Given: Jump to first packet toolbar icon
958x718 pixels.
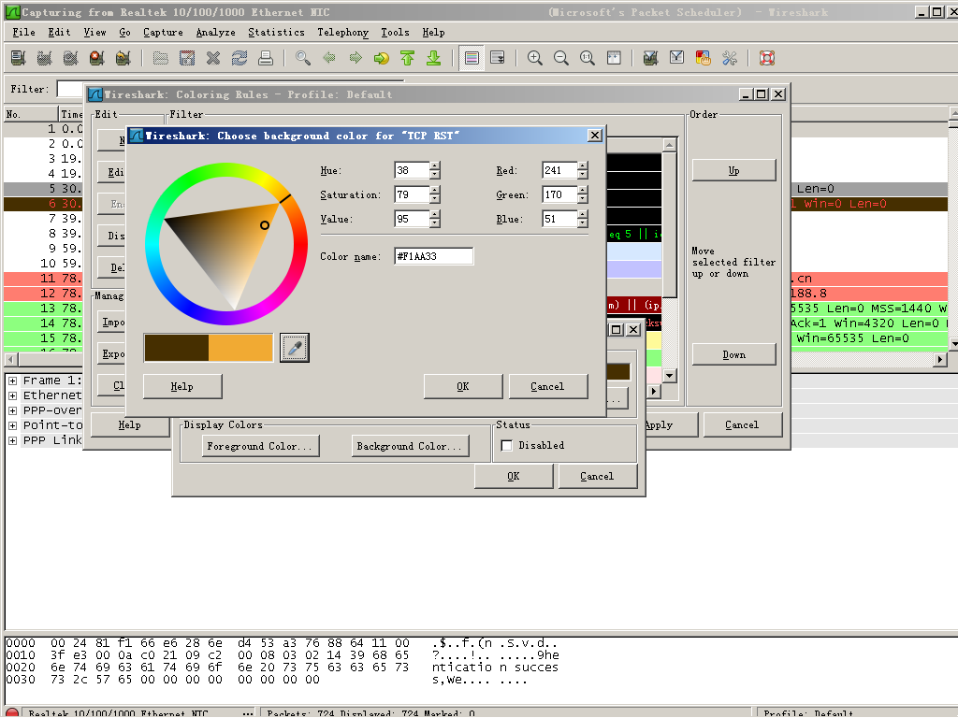Looking at the screenshot, I should click(x=408, y=58).
